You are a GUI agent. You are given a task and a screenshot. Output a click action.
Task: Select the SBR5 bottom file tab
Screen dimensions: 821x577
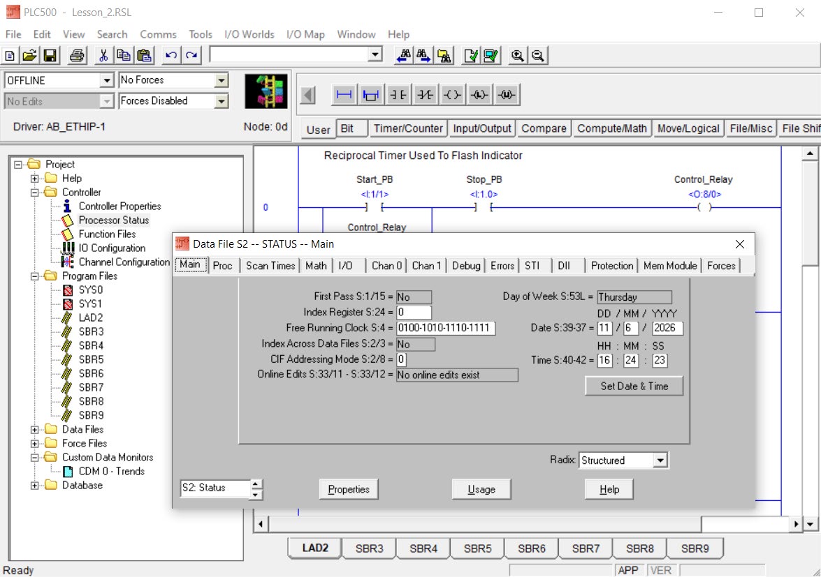477,549
